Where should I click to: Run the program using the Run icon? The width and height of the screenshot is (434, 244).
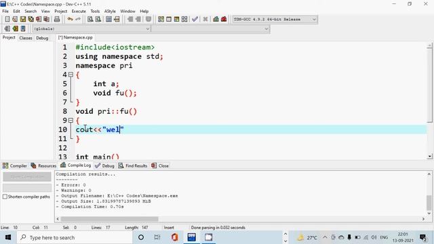coord(169,19)
